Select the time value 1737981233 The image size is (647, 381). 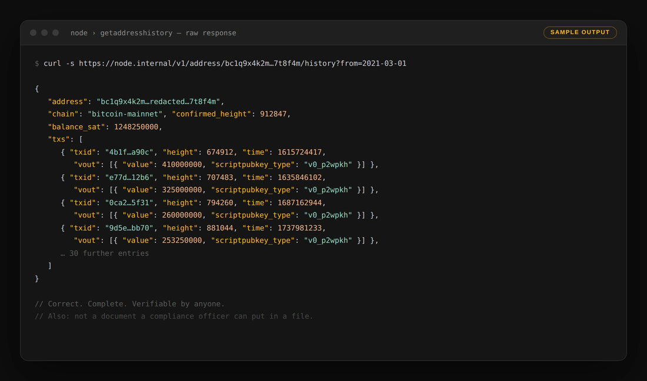299,228
